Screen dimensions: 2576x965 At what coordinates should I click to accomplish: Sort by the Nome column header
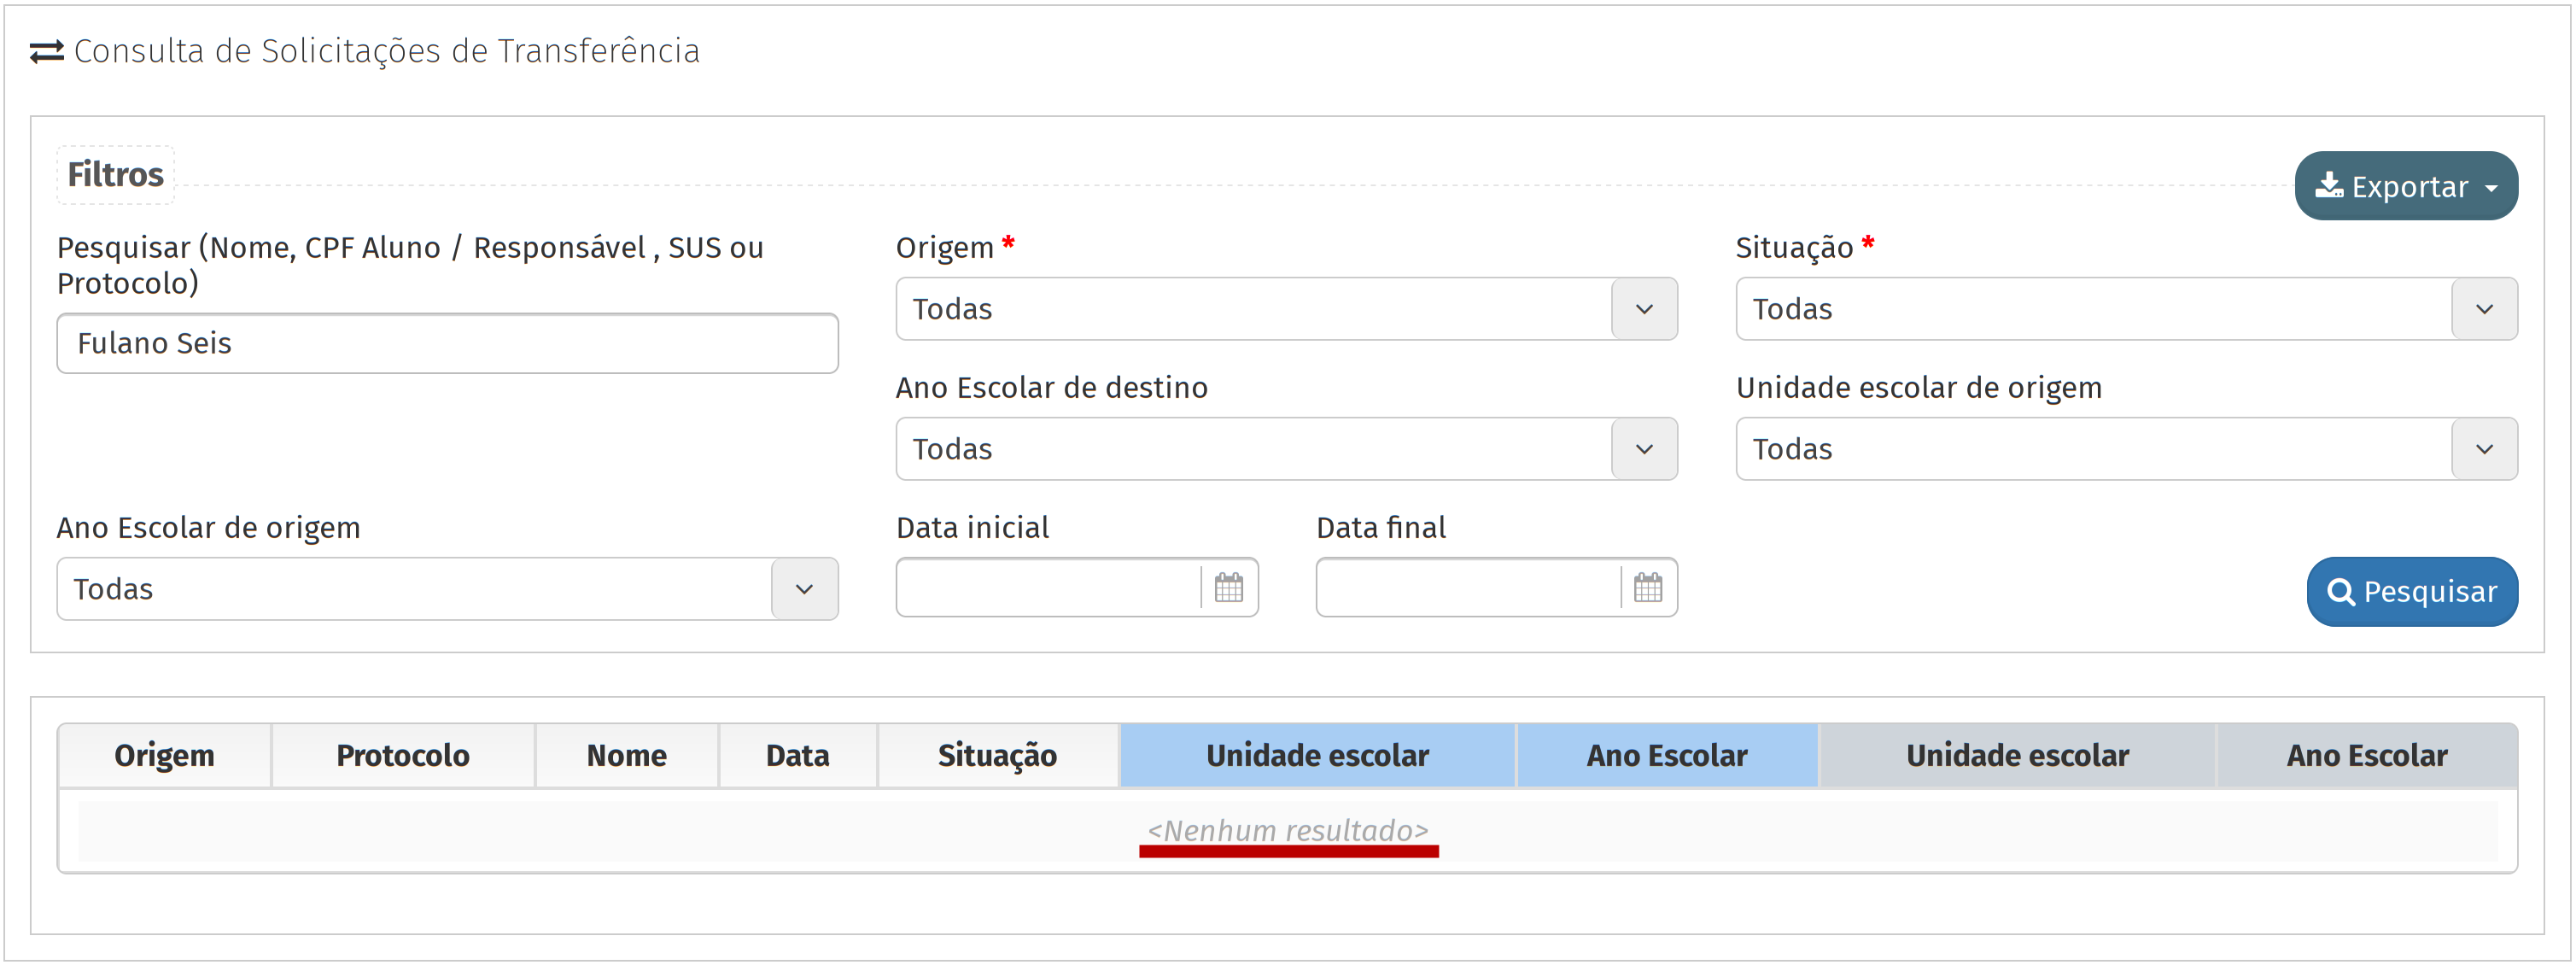[626, 756]
